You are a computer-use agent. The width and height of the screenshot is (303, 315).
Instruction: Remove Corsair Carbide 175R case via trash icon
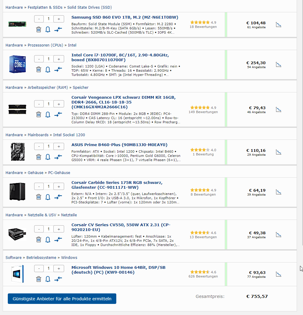coord(39,197)
